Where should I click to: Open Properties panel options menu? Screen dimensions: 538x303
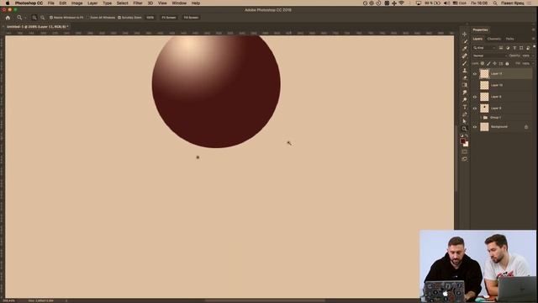(x=533, y=30)
